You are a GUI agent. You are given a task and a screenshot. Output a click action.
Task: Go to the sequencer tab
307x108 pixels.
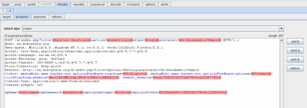click(x=97, y=4)
